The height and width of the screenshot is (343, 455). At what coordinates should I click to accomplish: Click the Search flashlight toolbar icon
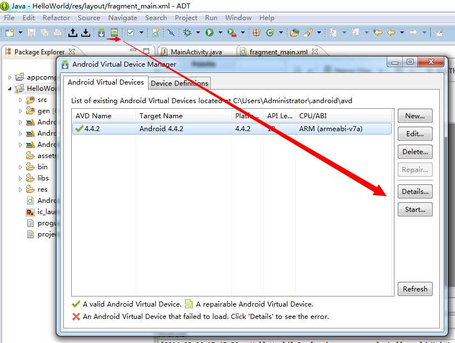[308, 33]
